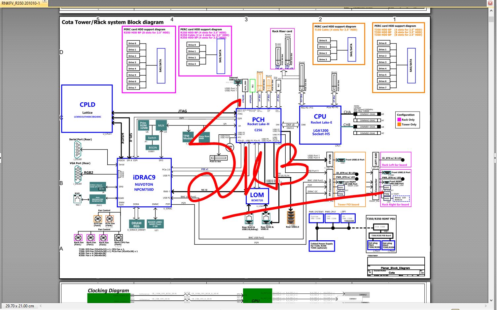Click the 'Rack Only' legend entry
The height and width of the screenshot is (310, 497).
click(x=408, y=120)
